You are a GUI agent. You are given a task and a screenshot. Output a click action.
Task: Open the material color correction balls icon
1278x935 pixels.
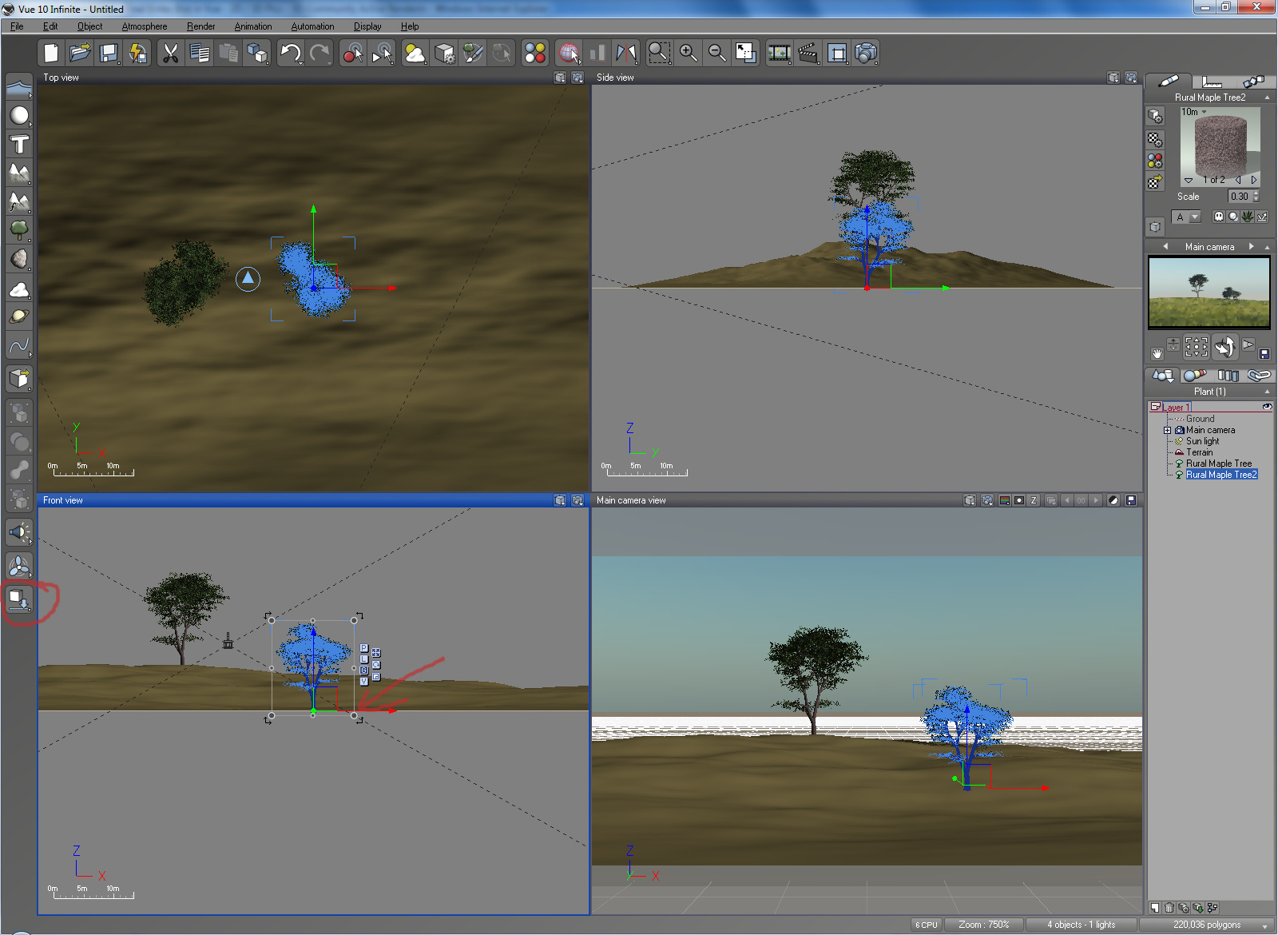(1155, 161)
